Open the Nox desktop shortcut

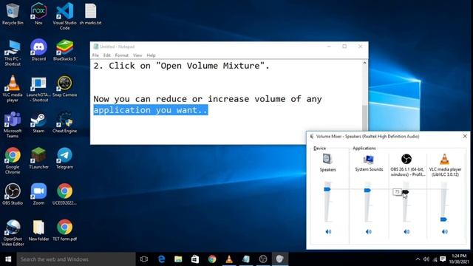38,14
